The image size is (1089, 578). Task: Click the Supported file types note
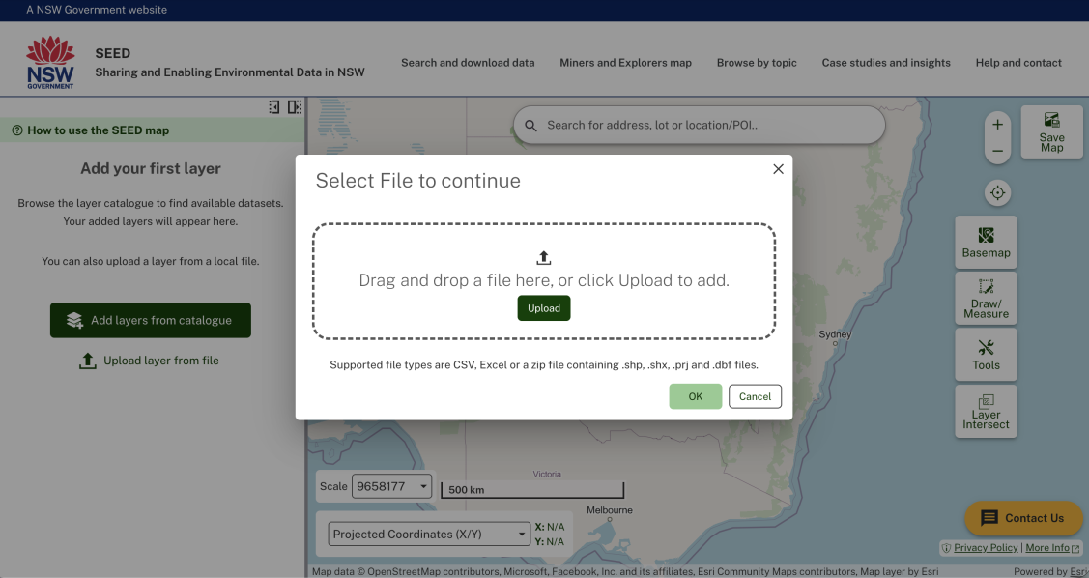[x=544, y=364]
